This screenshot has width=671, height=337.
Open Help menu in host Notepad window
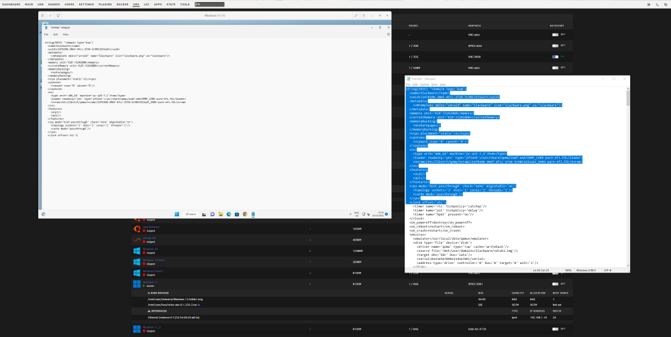444,84
